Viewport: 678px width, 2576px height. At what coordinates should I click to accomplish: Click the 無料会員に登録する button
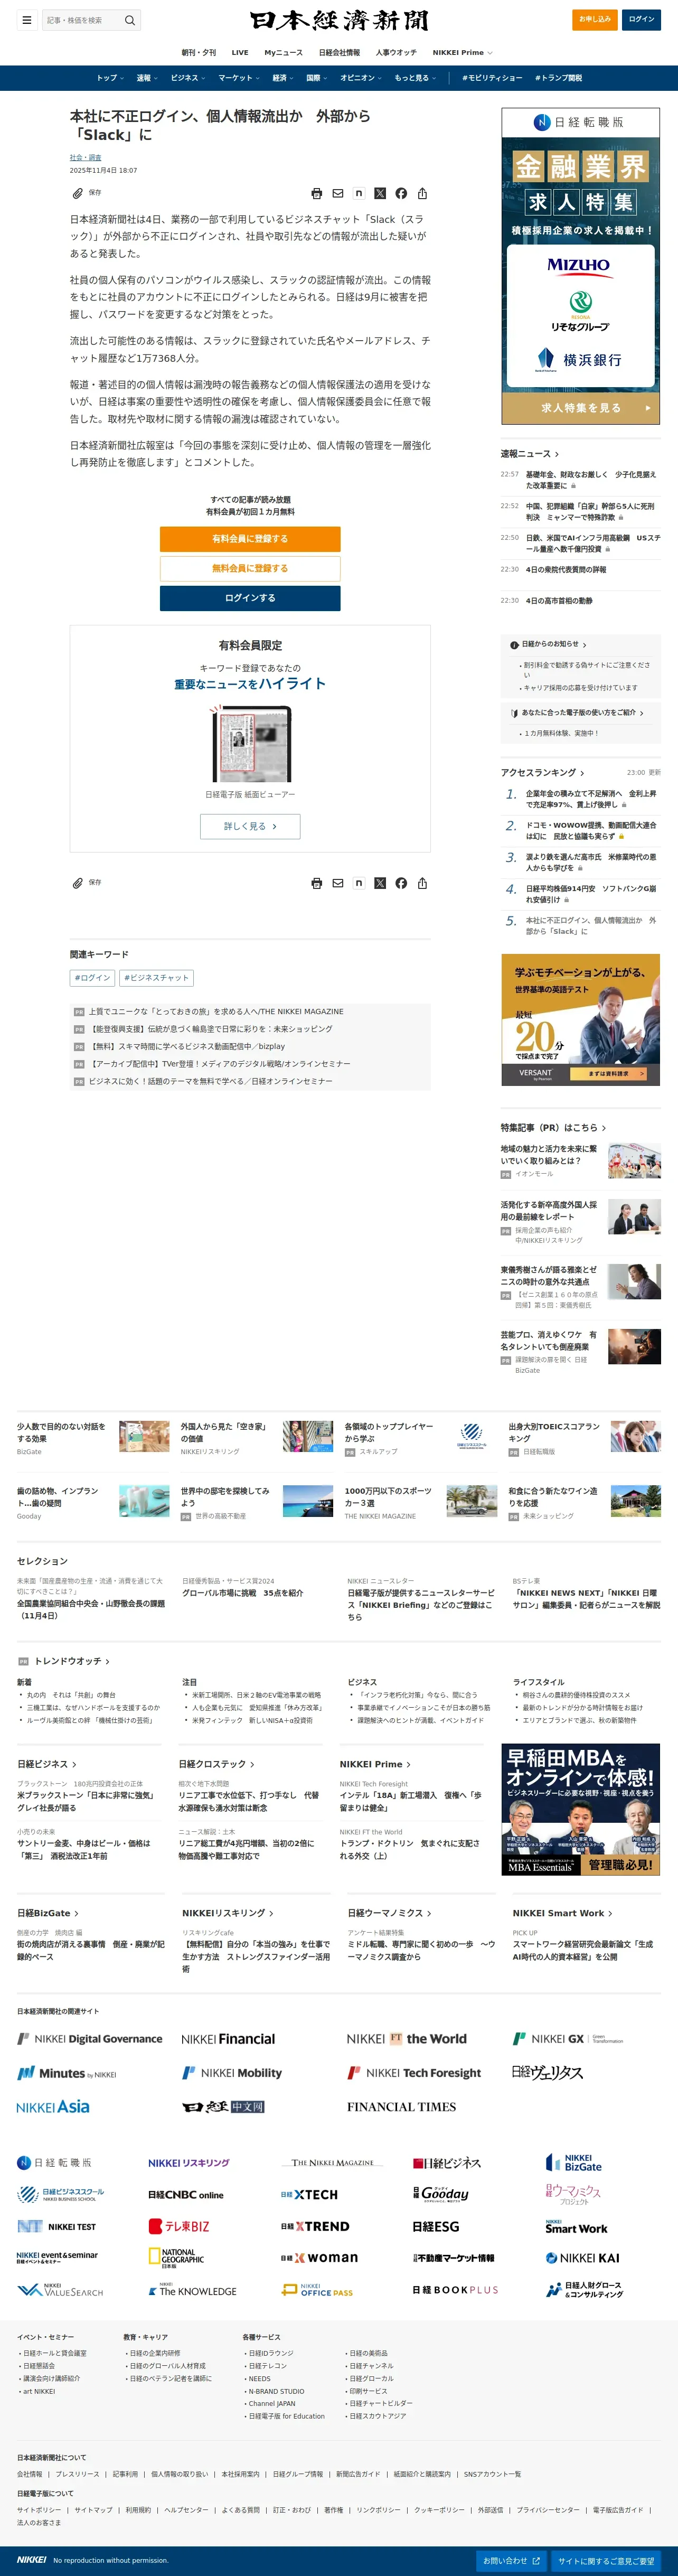[250, 568]
